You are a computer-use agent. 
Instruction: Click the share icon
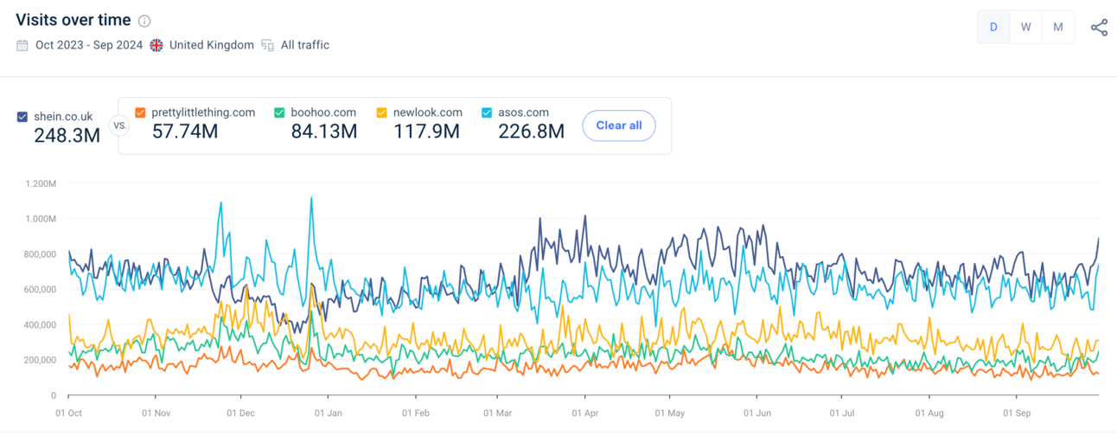1099,27
